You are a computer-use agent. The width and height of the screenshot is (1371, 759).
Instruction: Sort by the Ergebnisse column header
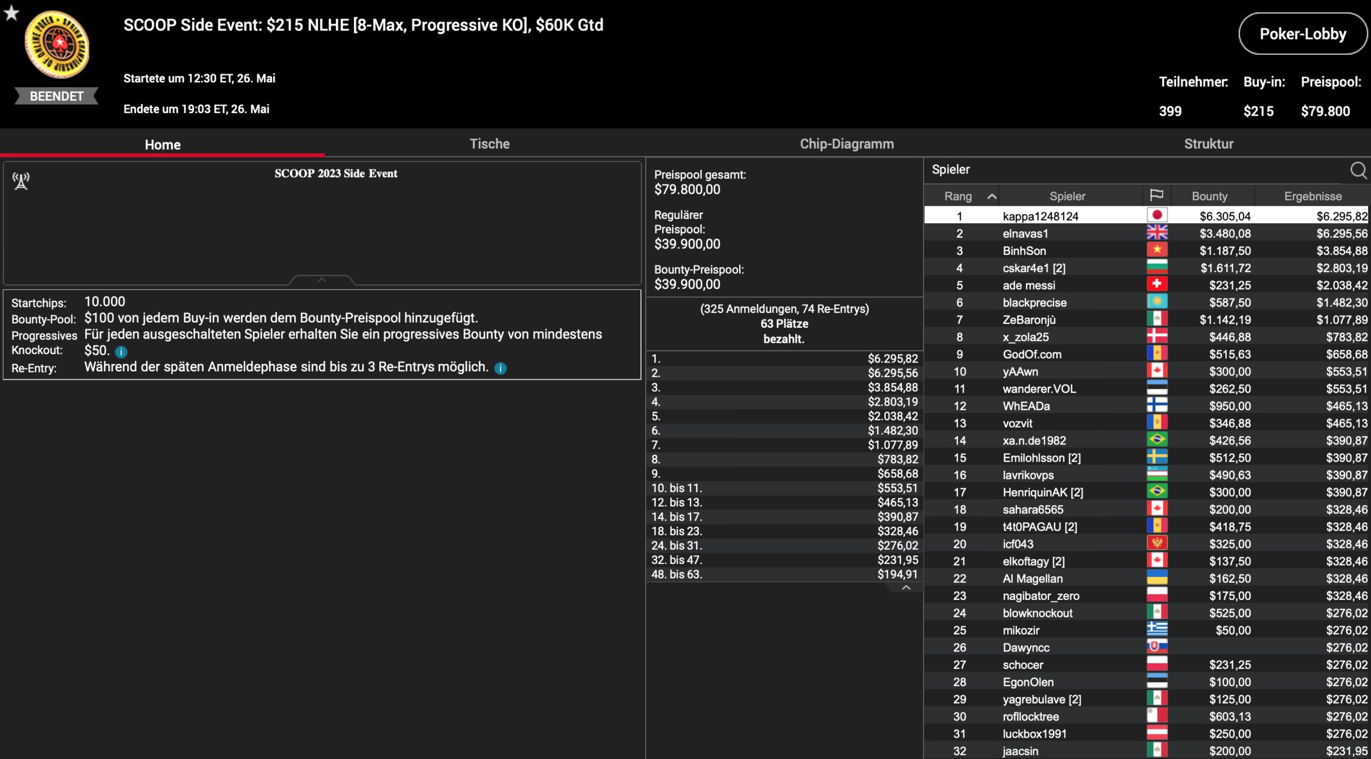click(1312, 196)
